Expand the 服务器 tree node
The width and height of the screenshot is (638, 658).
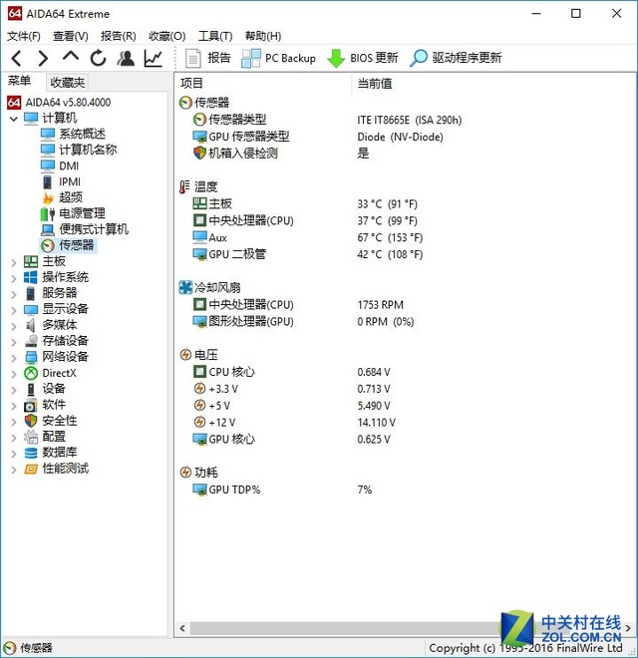[x=13, y=294]
